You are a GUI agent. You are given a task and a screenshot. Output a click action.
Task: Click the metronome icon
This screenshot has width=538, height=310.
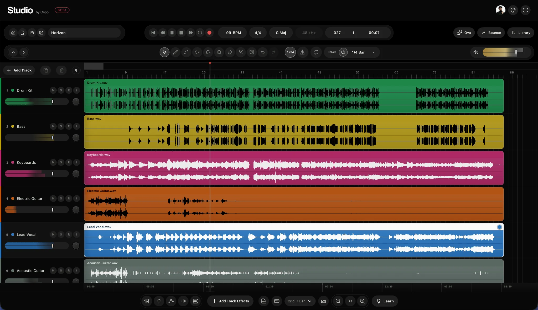point(302,52)
